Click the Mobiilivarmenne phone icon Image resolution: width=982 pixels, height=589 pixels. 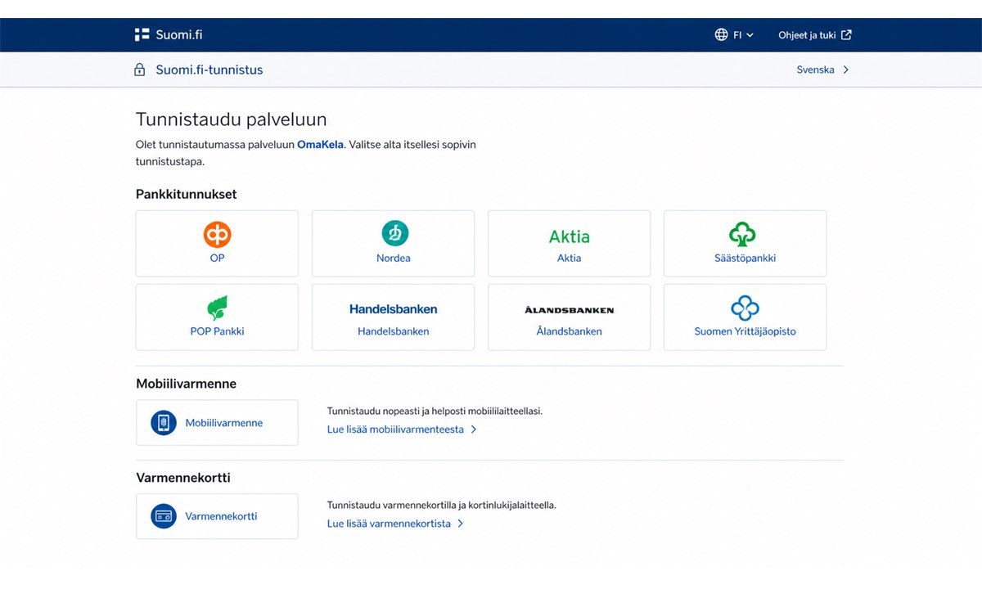(x=164, y=423)
